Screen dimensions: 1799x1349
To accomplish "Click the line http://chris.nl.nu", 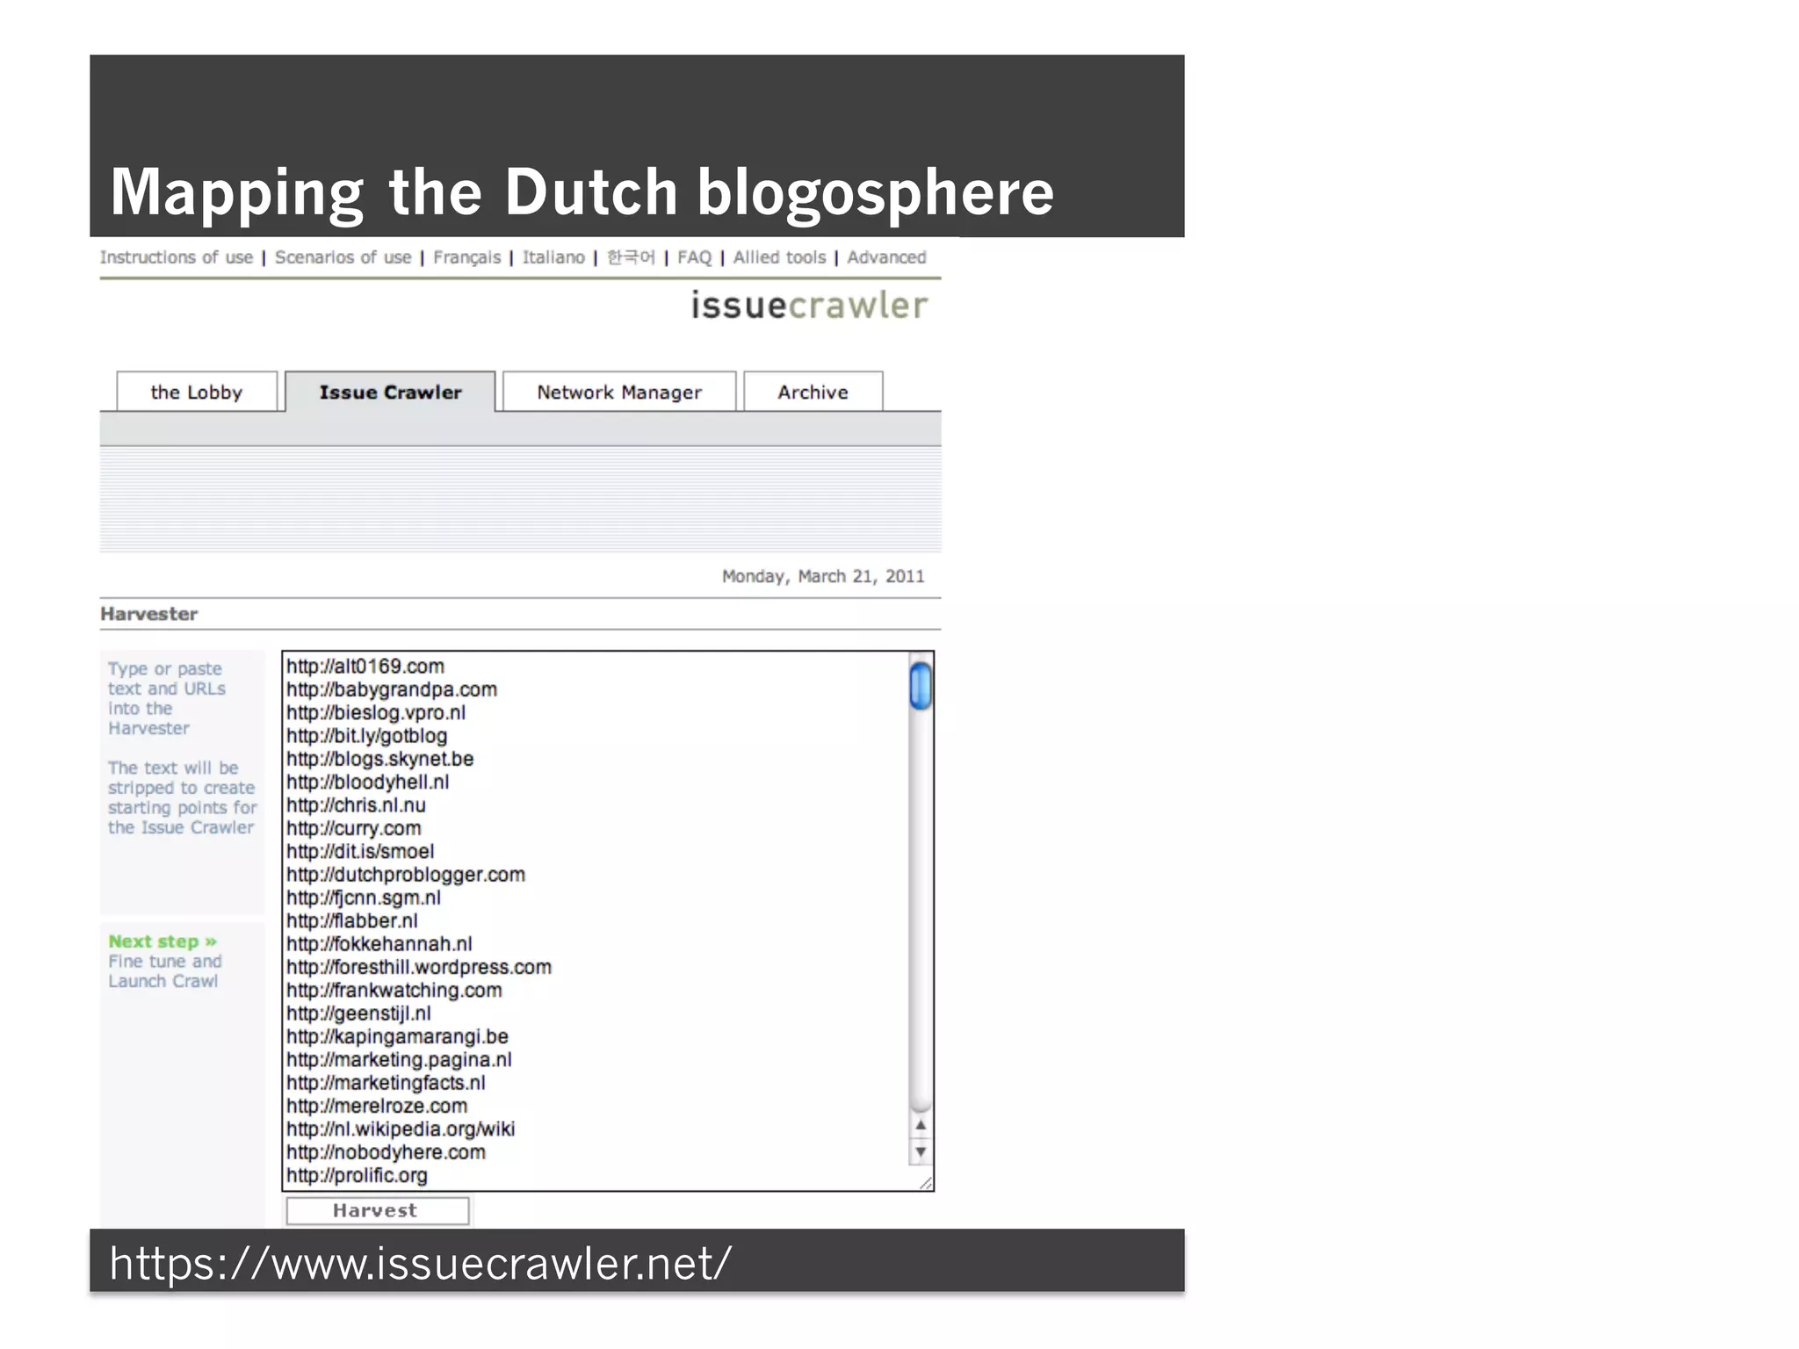I will (356, 805).
